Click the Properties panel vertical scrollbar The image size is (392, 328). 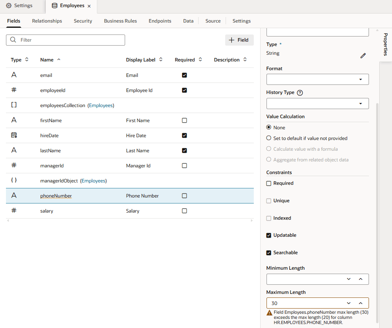click(377, 212)
